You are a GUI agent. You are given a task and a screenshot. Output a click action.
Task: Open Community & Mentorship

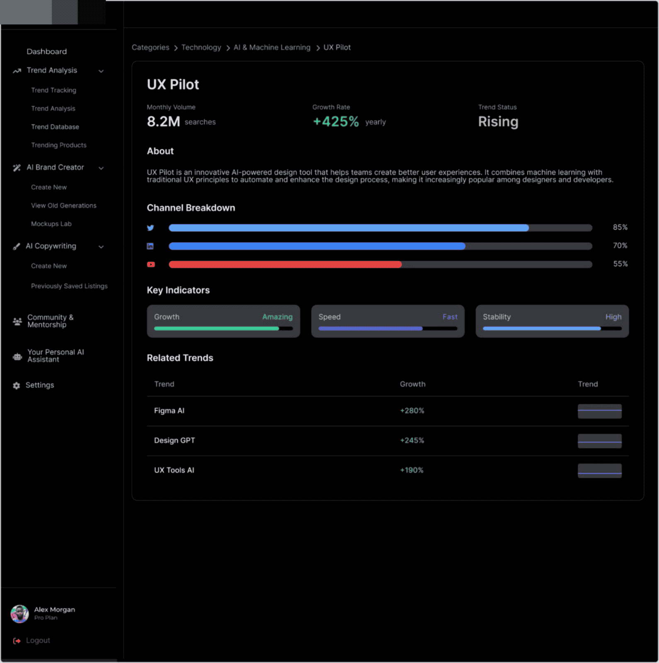coord(50,321)
